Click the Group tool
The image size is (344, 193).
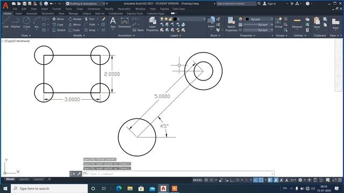[x=278, y=23]
